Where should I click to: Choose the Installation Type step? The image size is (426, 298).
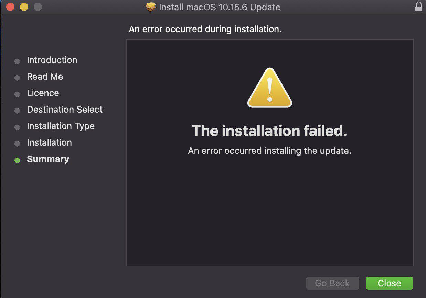pyautogui.click(x=61, y=126)
